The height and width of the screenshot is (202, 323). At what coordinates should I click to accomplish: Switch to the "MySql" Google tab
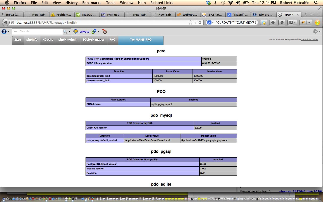[238, 14]
